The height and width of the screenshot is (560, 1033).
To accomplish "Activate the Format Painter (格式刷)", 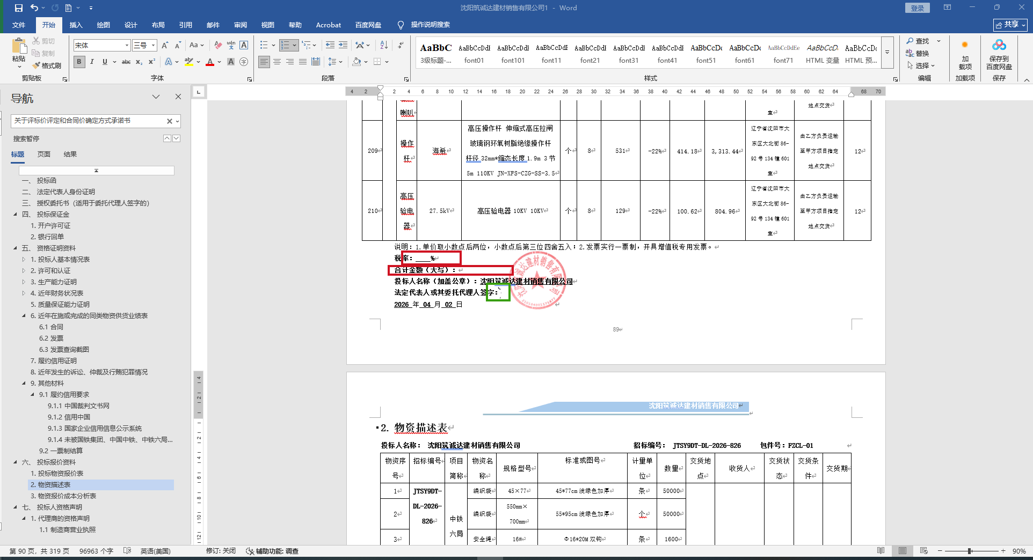I will (47, 65).
